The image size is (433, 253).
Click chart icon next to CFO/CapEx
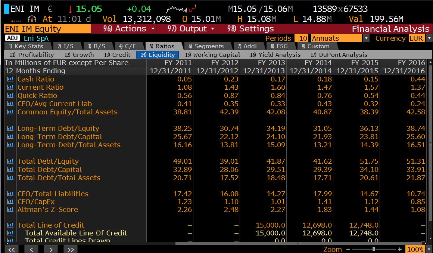coord(10,202)
